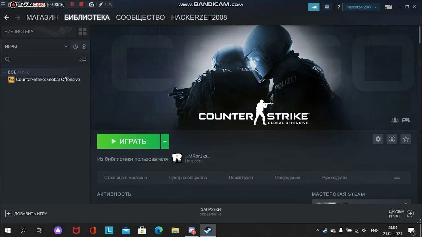This screenshot has height=237, width=422.
Task: Open McAfee from taskbar
Action: point(76,230)
